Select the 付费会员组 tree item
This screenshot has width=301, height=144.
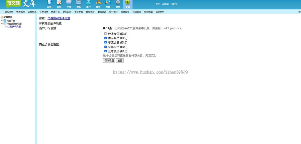15,27
